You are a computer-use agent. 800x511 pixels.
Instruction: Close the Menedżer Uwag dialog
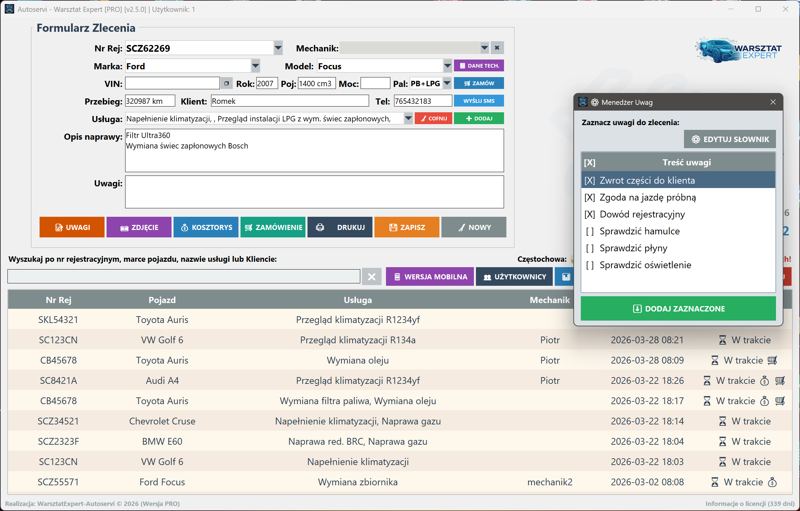tap(773, 102)
